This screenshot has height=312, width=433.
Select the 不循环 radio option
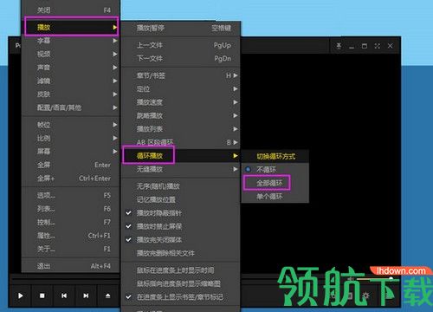pos(275,169)
